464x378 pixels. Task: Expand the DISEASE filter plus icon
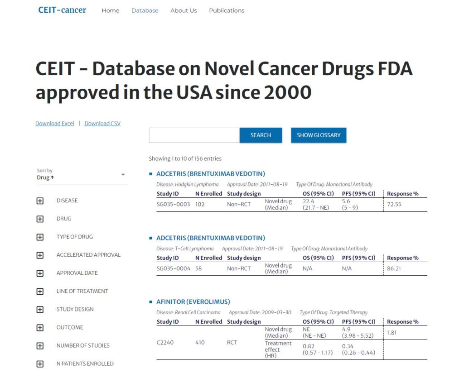tap(40, 201)
